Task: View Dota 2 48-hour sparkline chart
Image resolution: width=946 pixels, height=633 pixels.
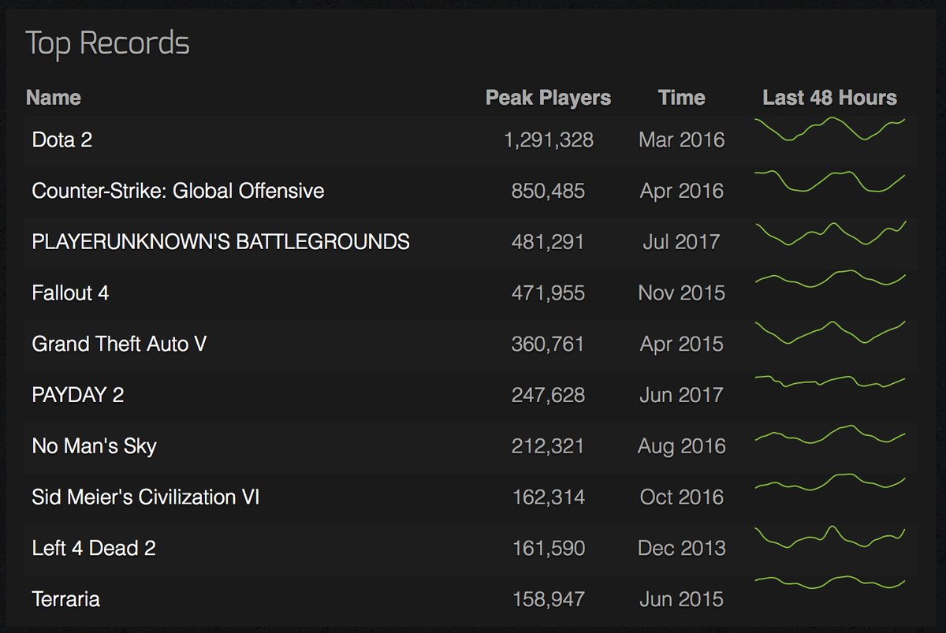Action: tap(829, 130)
